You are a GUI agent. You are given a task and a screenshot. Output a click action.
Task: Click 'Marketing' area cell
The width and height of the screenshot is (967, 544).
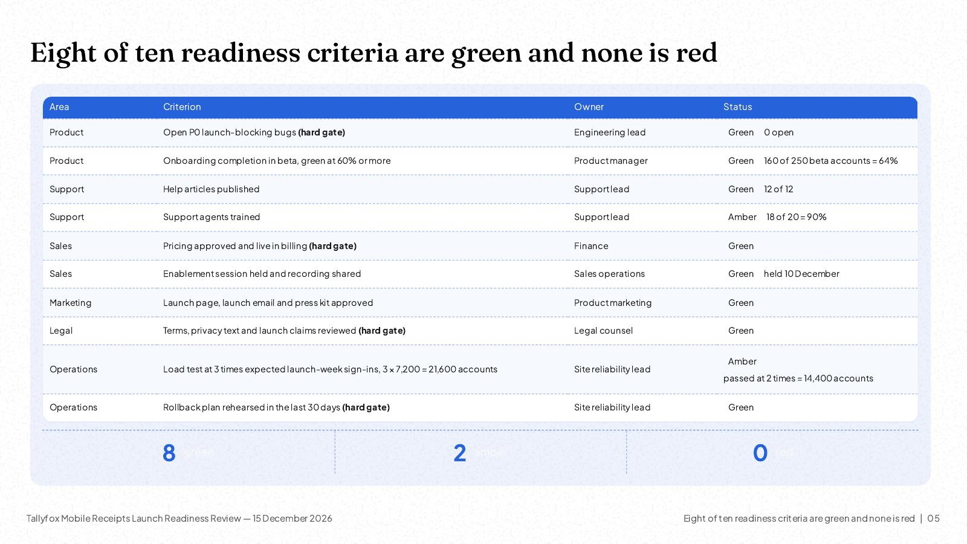pyautogui.click(x=70, y=303)
